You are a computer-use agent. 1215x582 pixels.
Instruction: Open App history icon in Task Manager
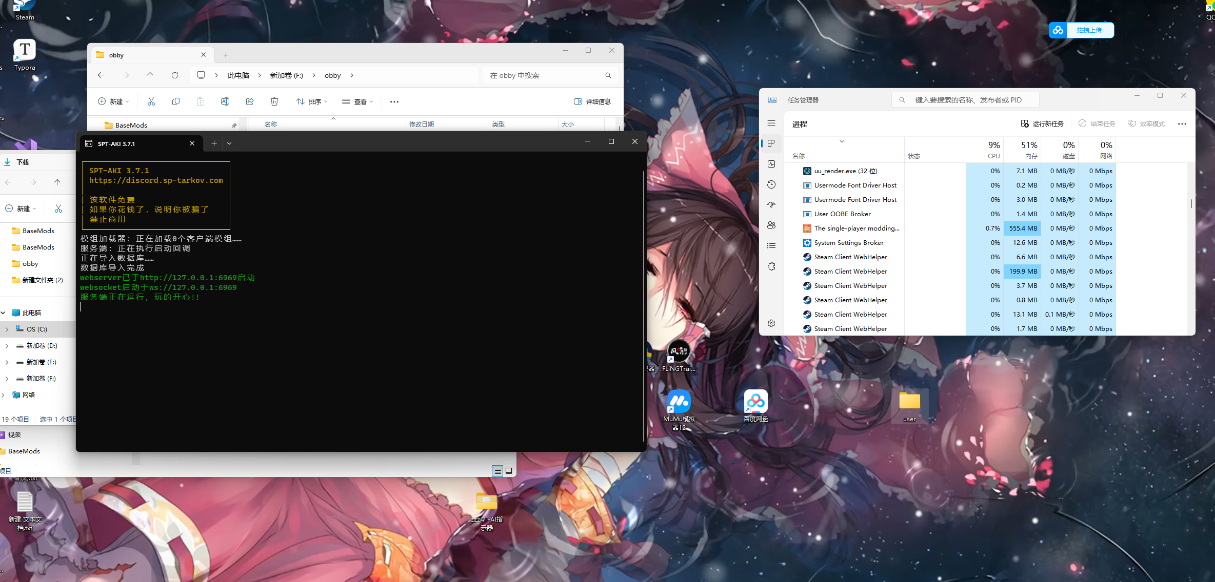pos(771,184)
